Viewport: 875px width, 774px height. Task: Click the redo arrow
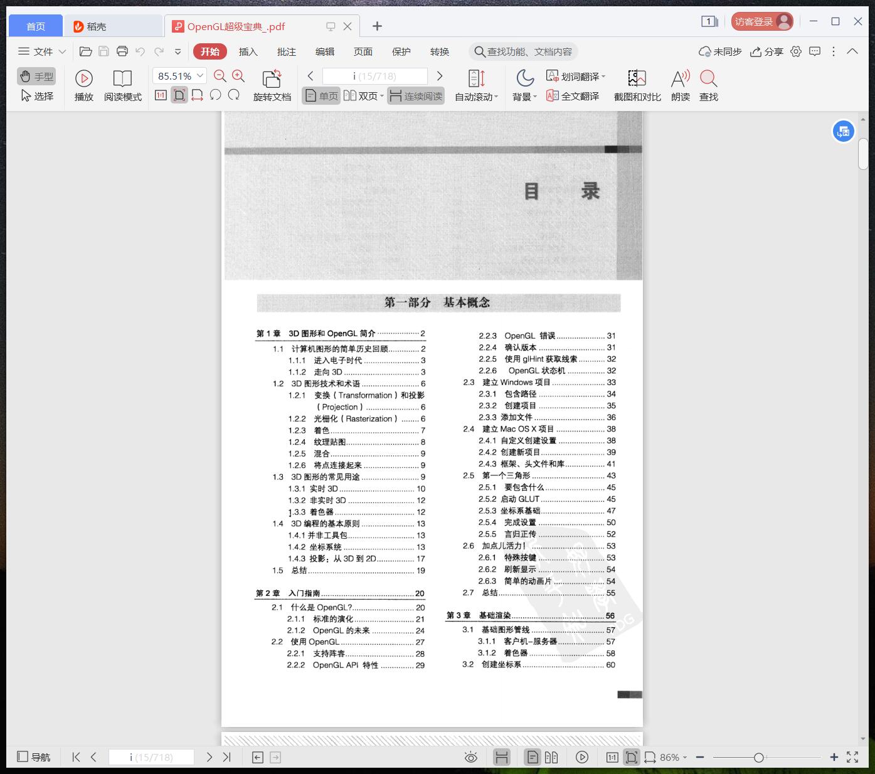tap(159, 51)
